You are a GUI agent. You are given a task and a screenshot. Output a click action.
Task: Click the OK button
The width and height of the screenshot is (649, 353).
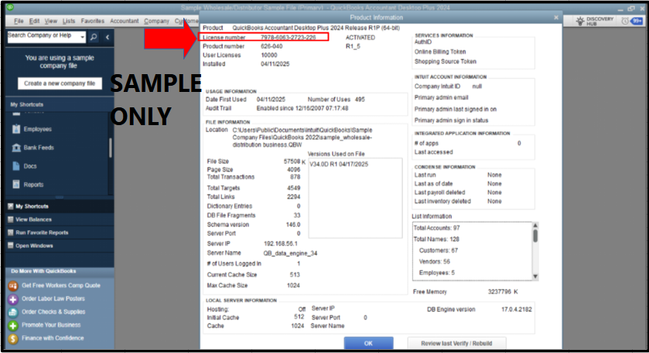click(x=368, y=343)
